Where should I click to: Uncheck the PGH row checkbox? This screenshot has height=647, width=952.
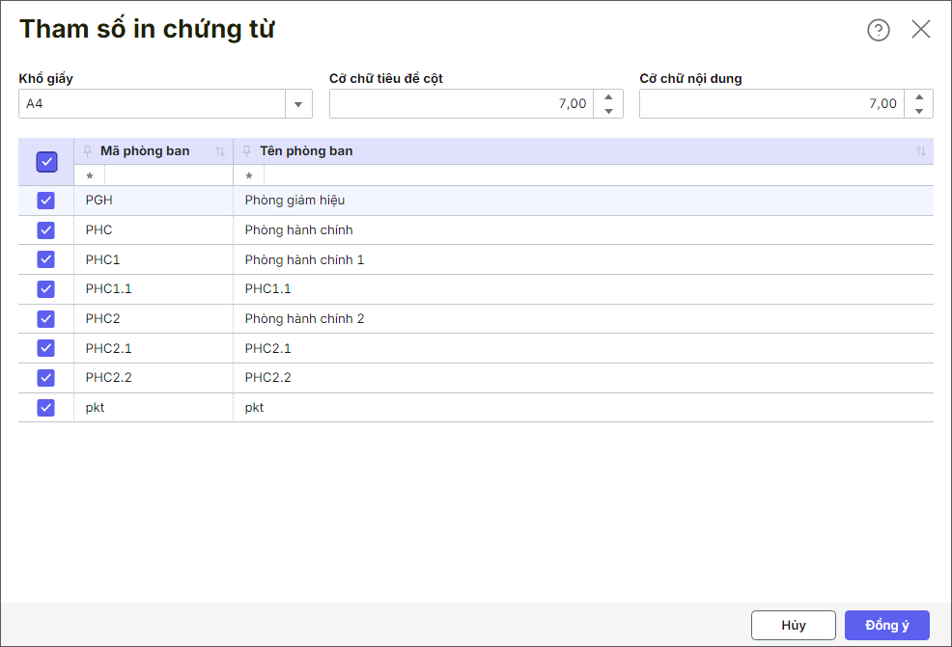click(x=46, y=201)
